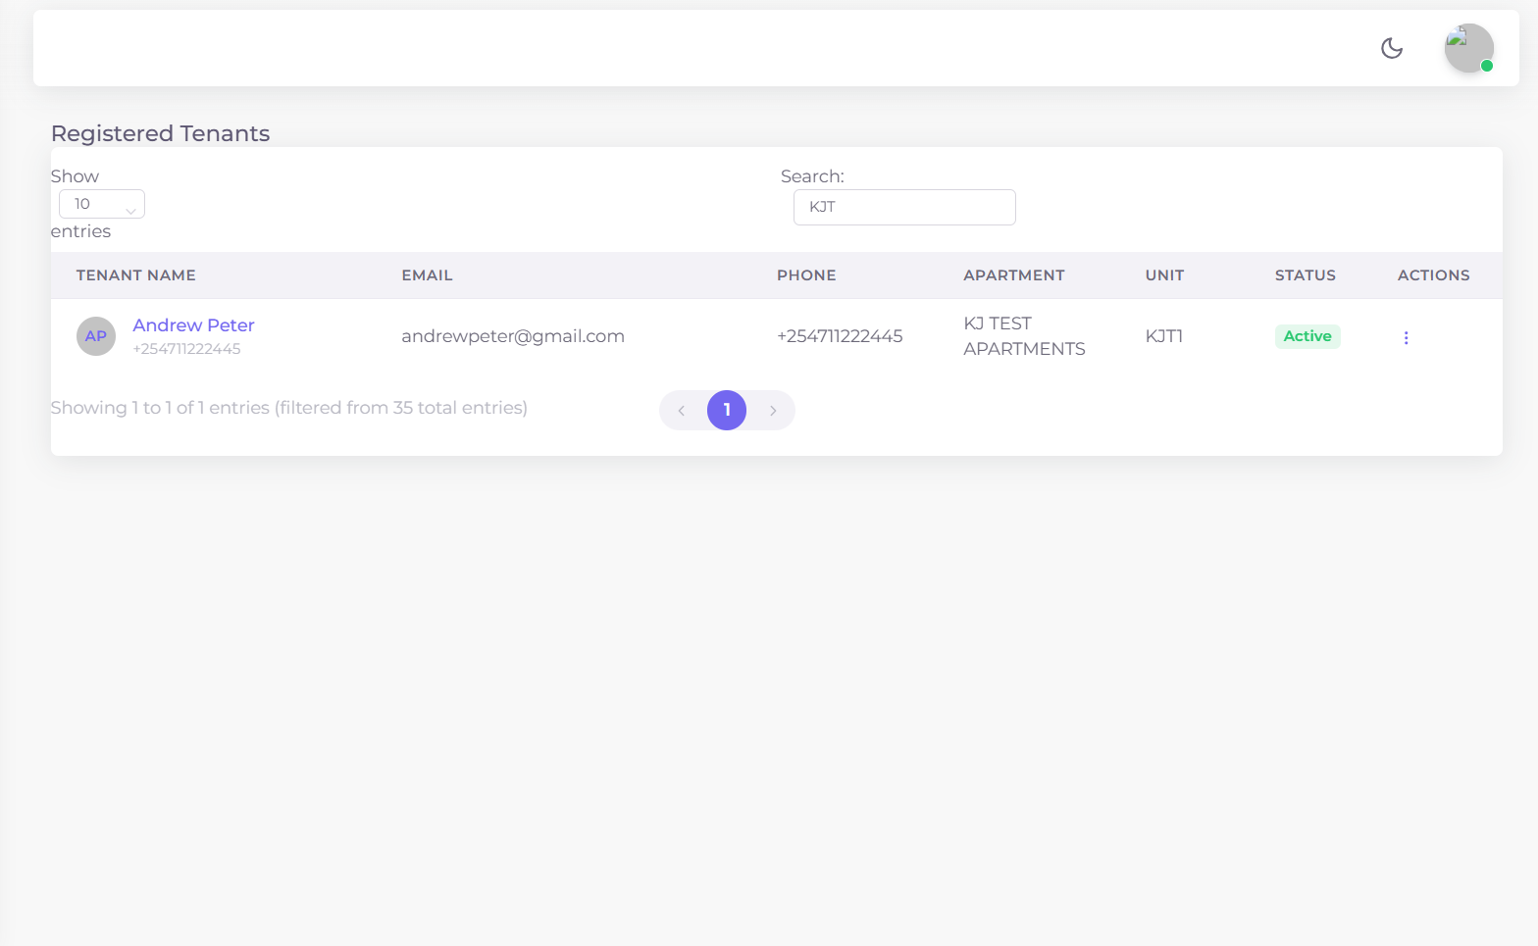Select page 1 in pagination
Screen dimensions: 1538x946
pos(727,410)
